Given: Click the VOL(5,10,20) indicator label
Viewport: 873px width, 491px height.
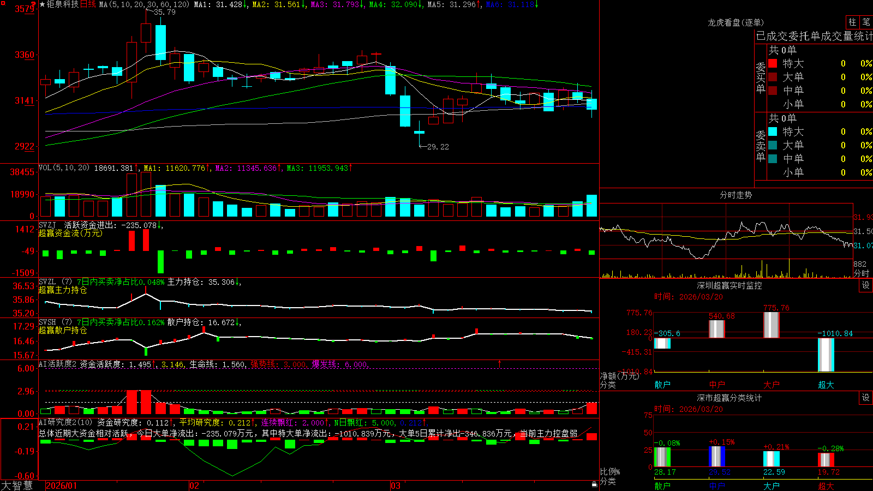Looking at the screenshot, I should 64,168.
